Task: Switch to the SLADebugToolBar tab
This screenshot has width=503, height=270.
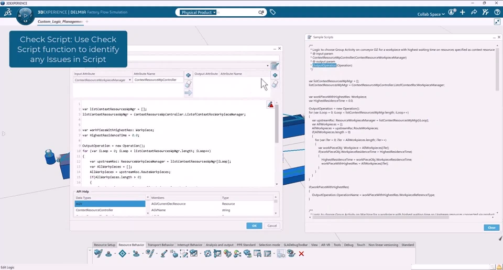Action: coord(296,245)
